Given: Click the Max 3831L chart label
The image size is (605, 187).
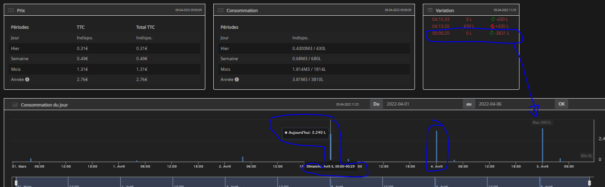Looking at the screenshot, I should tap(541, 123).
